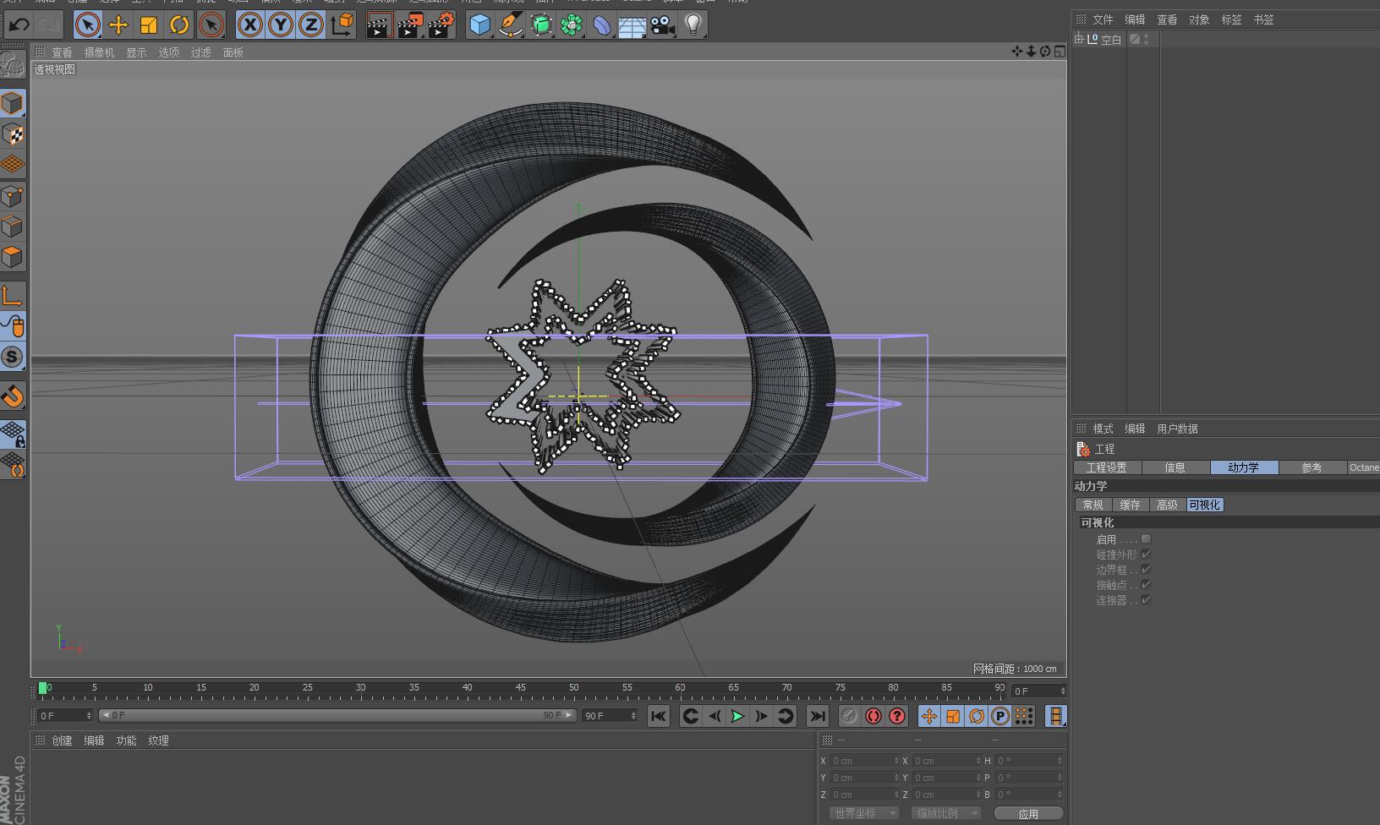This screenshot has height=825, width=1380.
Task: Click the 应用 apply button
Action: [1027, 814]
